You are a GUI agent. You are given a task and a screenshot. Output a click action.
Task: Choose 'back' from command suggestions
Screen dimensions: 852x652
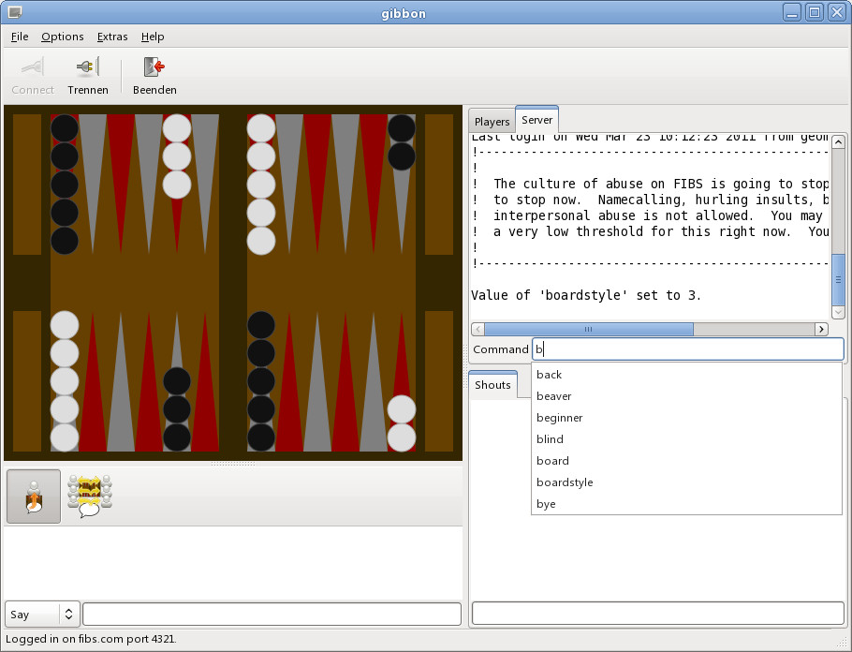point(686,375)
